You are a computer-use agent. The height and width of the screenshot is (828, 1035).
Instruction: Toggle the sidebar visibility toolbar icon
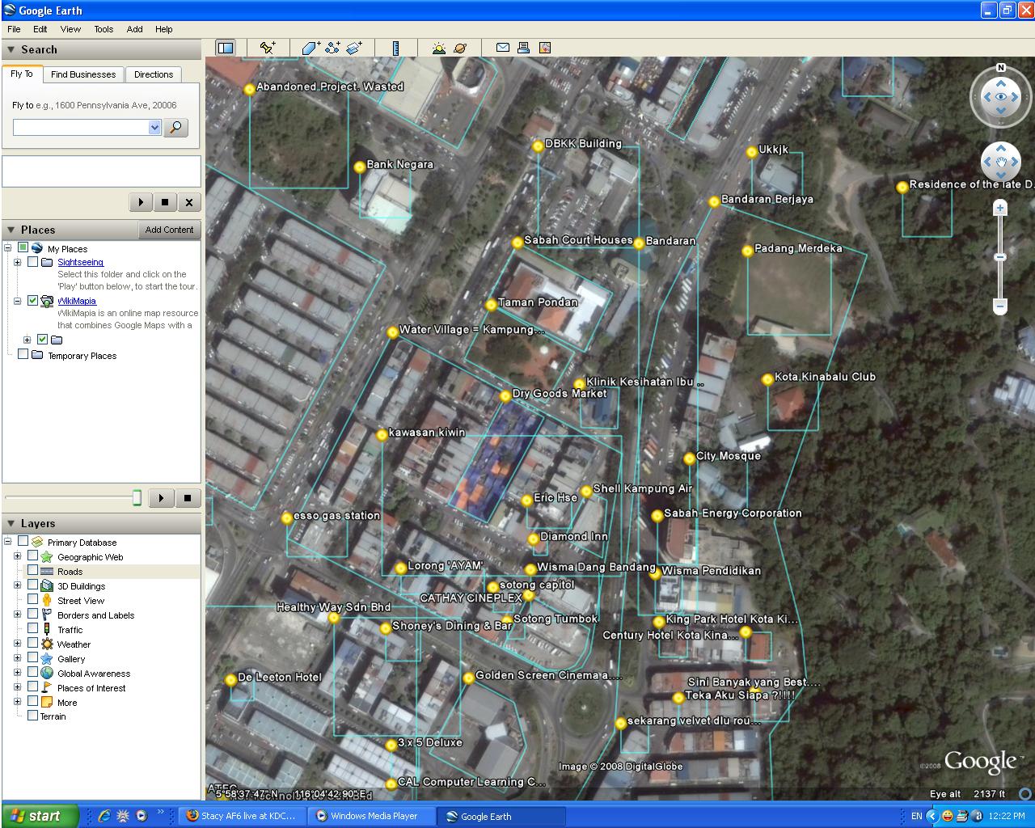226,49
